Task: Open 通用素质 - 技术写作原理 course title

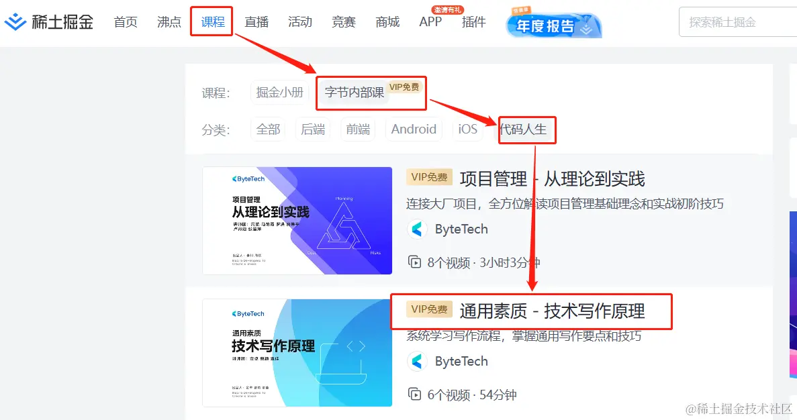Action: (x=552, y=311)
